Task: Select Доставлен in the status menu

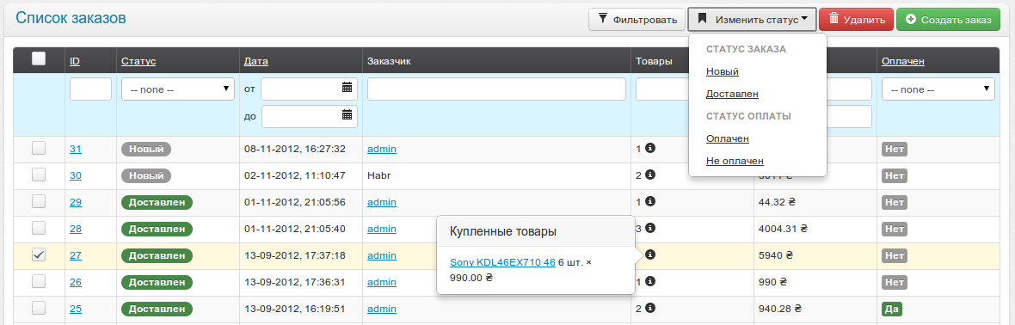Action: [732, 94]
